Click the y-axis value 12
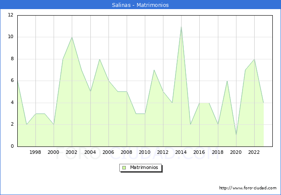The image size is (281, 195). coord(10,15)
